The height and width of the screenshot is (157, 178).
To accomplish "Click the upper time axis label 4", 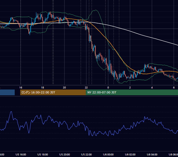I will coord(152,88).
